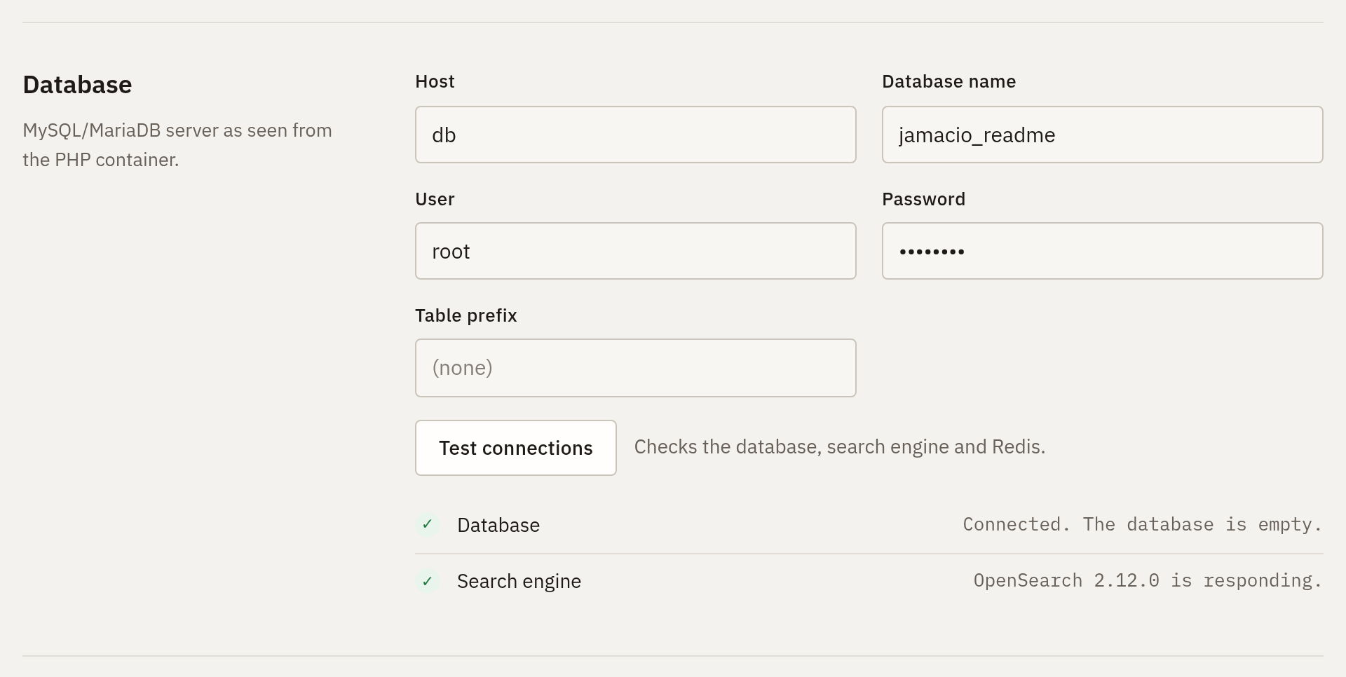Click the Database name field label
1346x677 pixels.
[949, 81]
